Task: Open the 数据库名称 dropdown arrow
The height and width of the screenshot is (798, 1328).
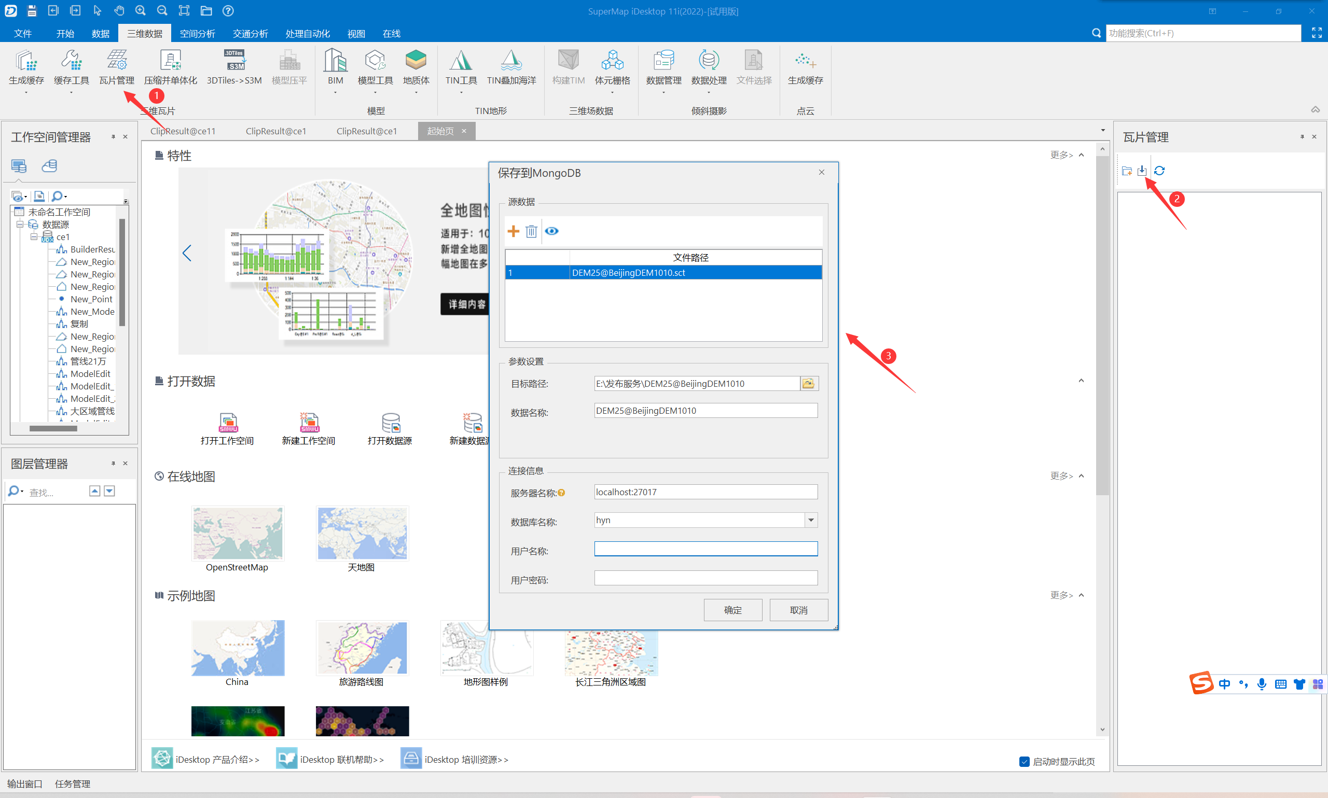Action: [811, 520]
